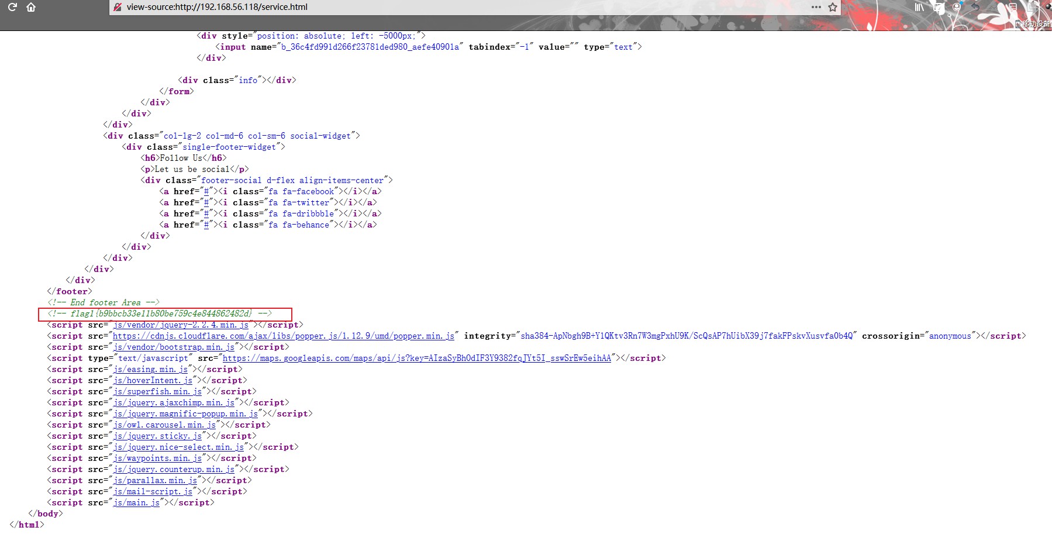Click the 'text/javascript' type value
1052x534 pixels.
(153, 358)
